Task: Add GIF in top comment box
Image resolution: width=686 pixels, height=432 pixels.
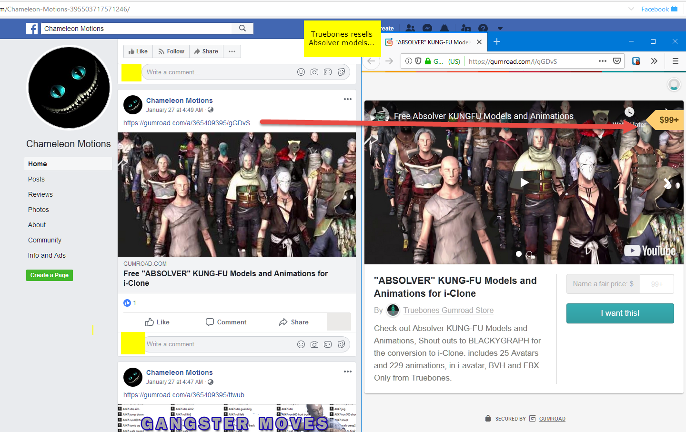Action: click(x=328, y=72)
